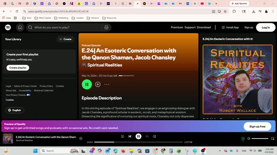Open the mini player icon

coord(273,139)
